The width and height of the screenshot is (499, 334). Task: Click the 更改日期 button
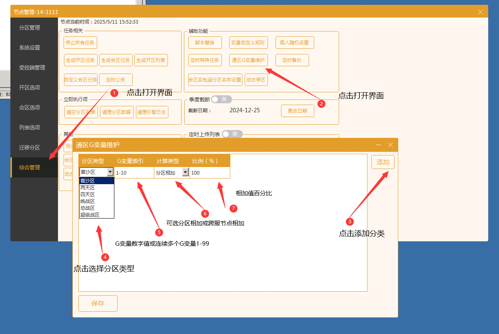point(297,111)
